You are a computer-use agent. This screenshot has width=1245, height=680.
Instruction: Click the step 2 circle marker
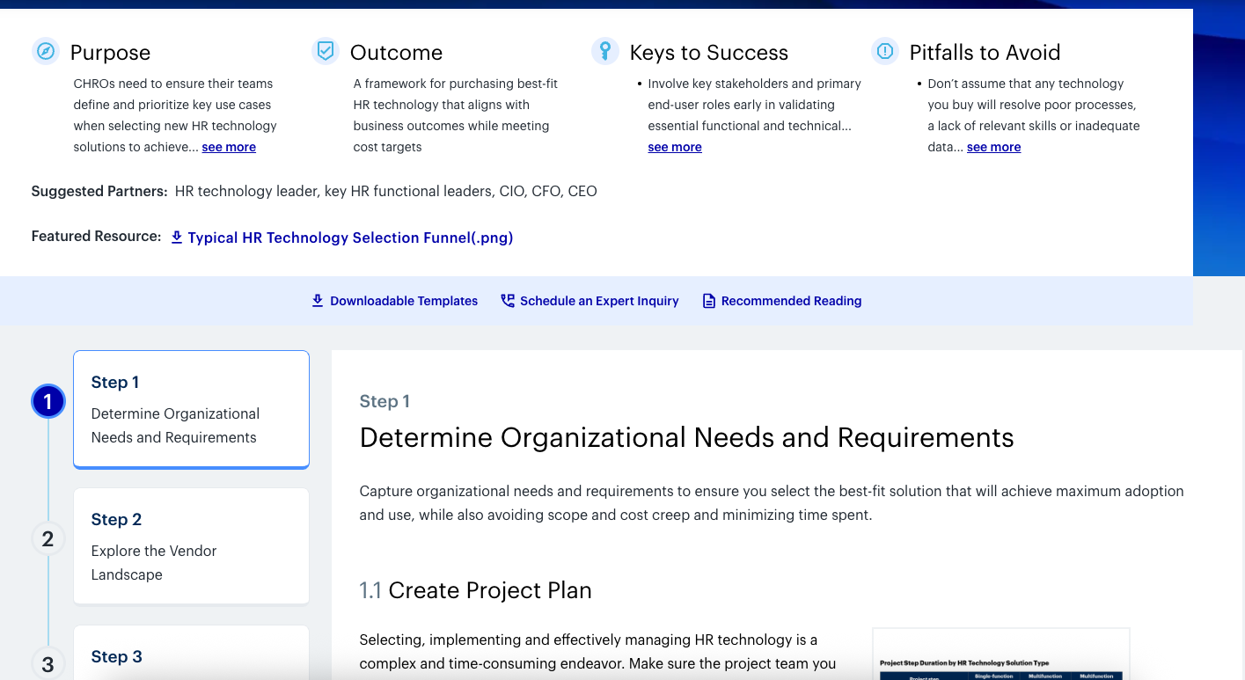(48, 538)
